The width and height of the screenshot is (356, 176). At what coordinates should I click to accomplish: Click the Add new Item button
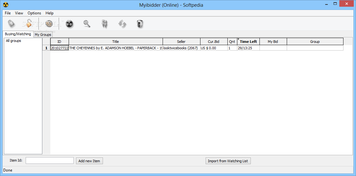89,161
